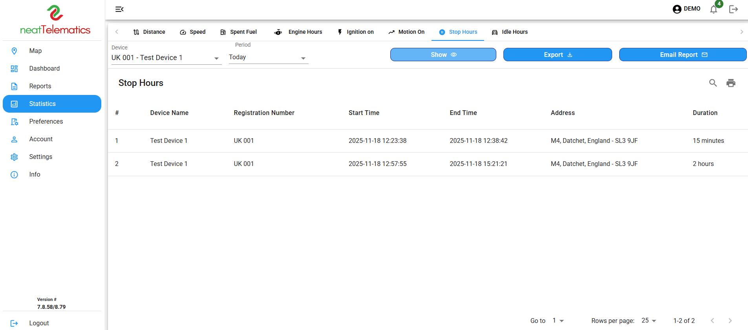Print the Stop Hours report
The height and width of the screenshot is (330, 748).
pyautogui.click(x=730, y=83)
